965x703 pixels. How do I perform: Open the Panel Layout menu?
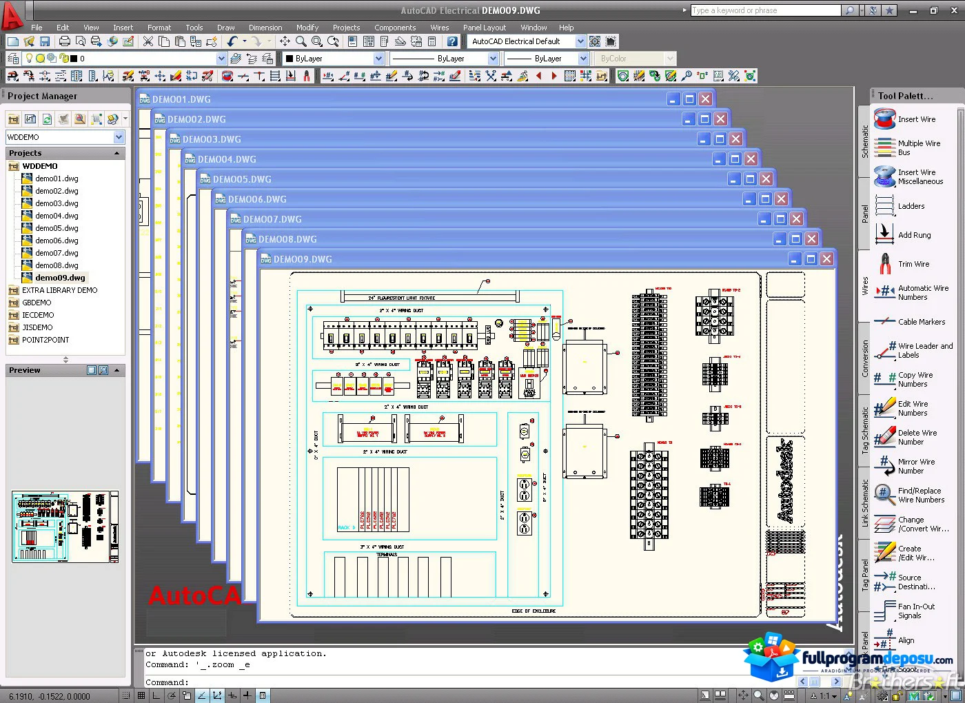[485, 28]
